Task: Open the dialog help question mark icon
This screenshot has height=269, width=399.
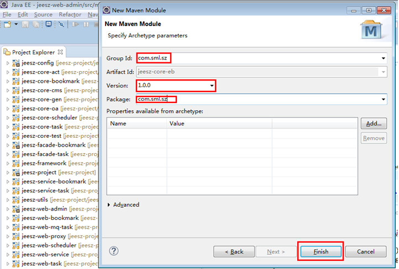Action: 114,251
